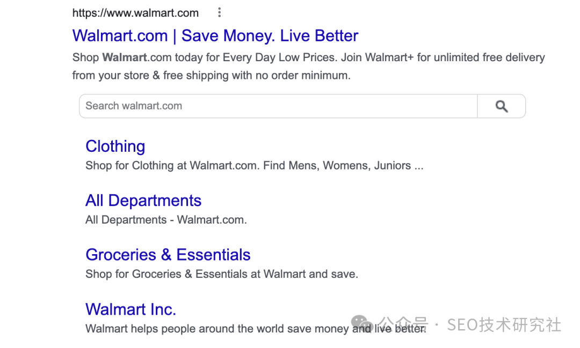Click the 'from your store & free shipping' description line
Image resolution: width=580 pixels, height=348 pixels.
point(211,76)
